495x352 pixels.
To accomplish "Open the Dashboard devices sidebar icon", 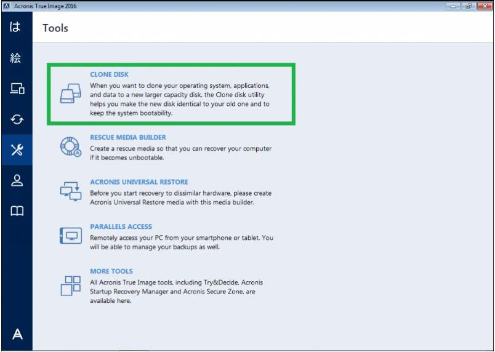I will coord(17,89).
